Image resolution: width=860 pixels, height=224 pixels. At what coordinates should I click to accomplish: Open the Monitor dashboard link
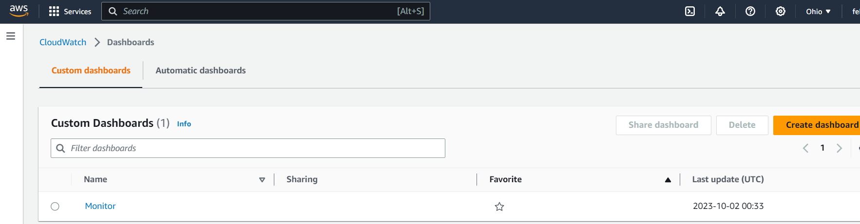(x=100, y=206)
